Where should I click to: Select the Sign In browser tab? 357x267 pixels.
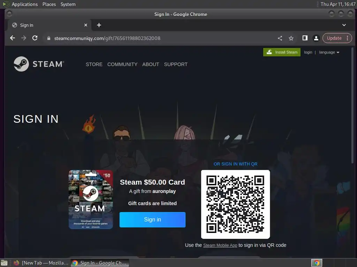point(50,25)
